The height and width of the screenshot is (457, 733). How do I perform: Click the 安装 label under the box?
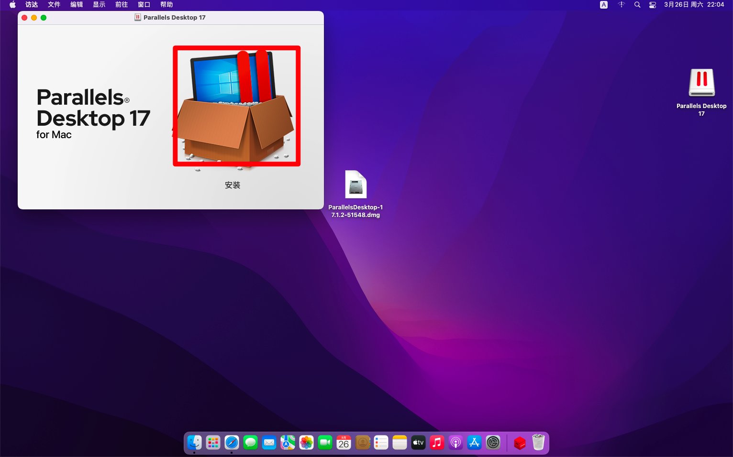(x=233, y=185)
